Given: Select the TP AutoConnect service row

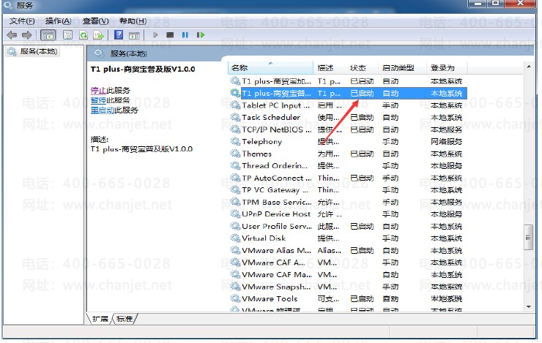Looking at the screenshot, I should [x=347, y=178].
